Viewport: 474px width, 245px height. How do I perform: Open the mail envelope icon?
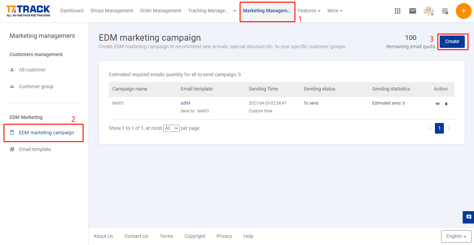click(413, 11)
